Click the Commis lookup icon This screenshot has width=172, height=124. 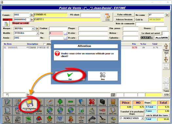coord(31,15)
